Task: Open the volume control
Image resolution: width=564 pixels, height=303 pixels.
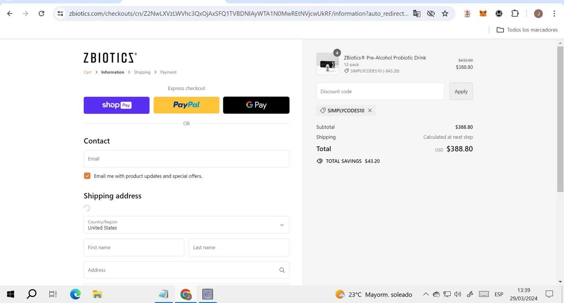Action: pyautogui.click(x=458, y=294)
